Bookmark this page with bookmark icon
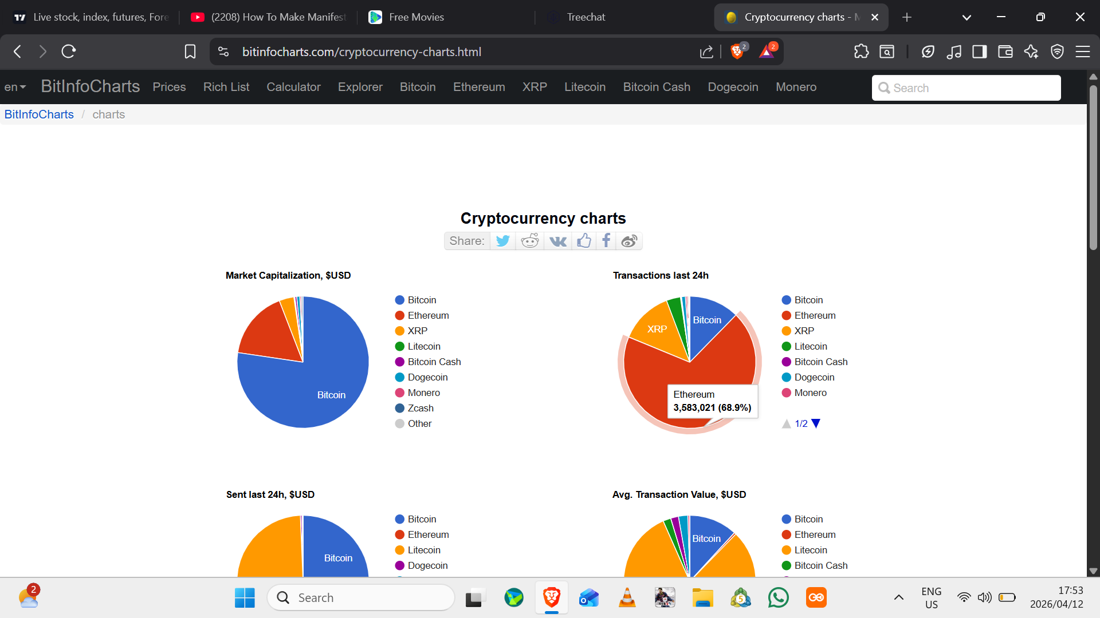 (190, 51)
